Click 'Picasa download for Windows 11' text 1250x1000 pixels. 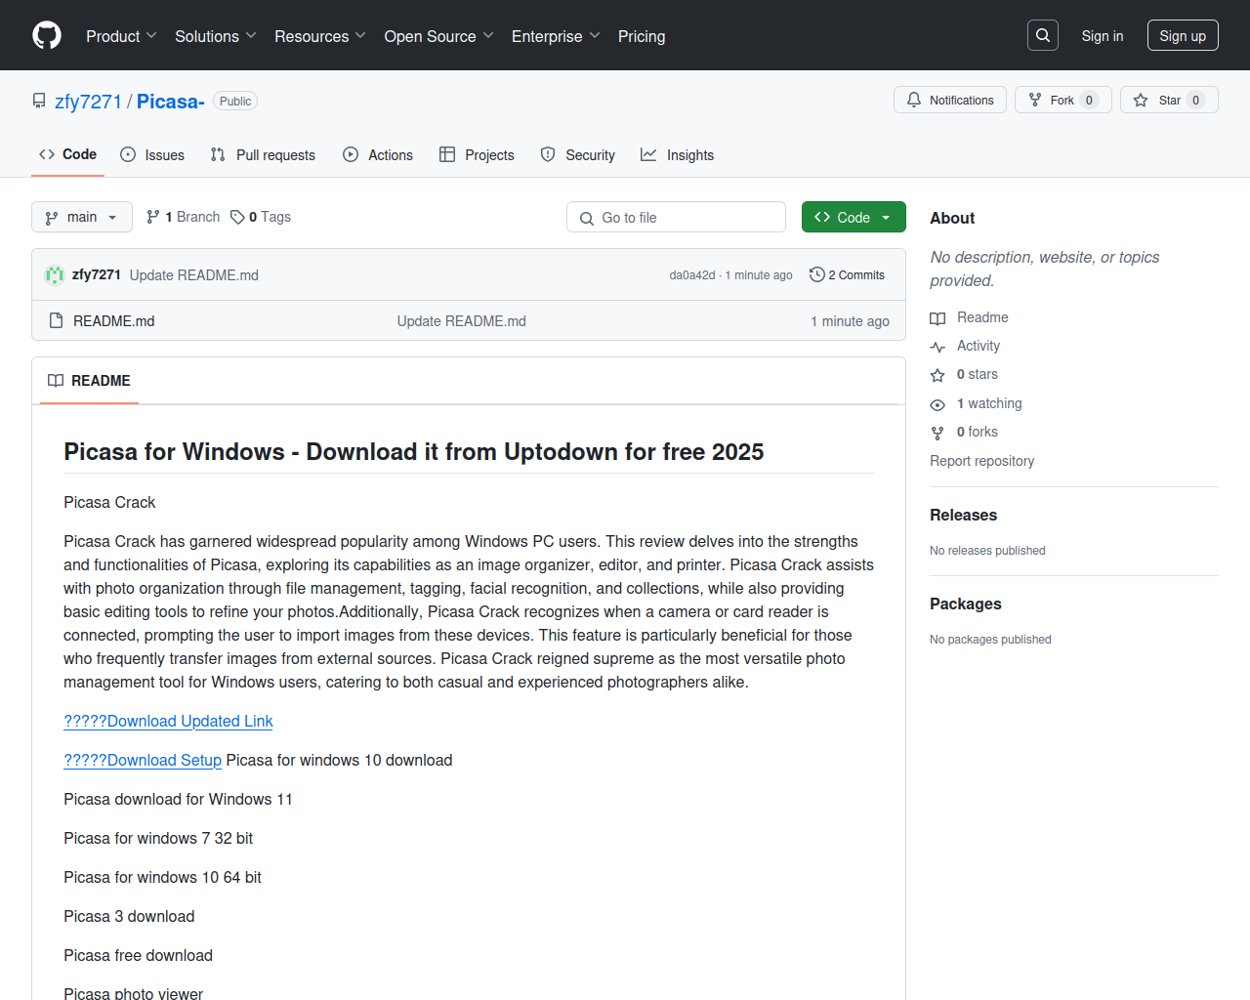click(178, 799)
